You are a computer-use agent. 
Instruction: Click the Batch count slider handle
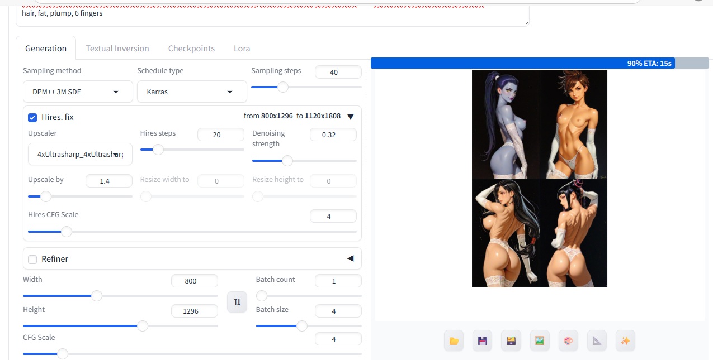point(261,296)
